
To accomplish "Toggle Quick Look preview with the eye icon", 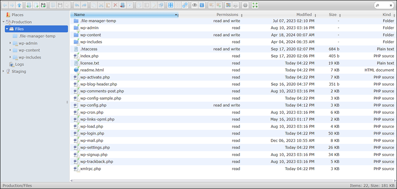I will 195,5.
